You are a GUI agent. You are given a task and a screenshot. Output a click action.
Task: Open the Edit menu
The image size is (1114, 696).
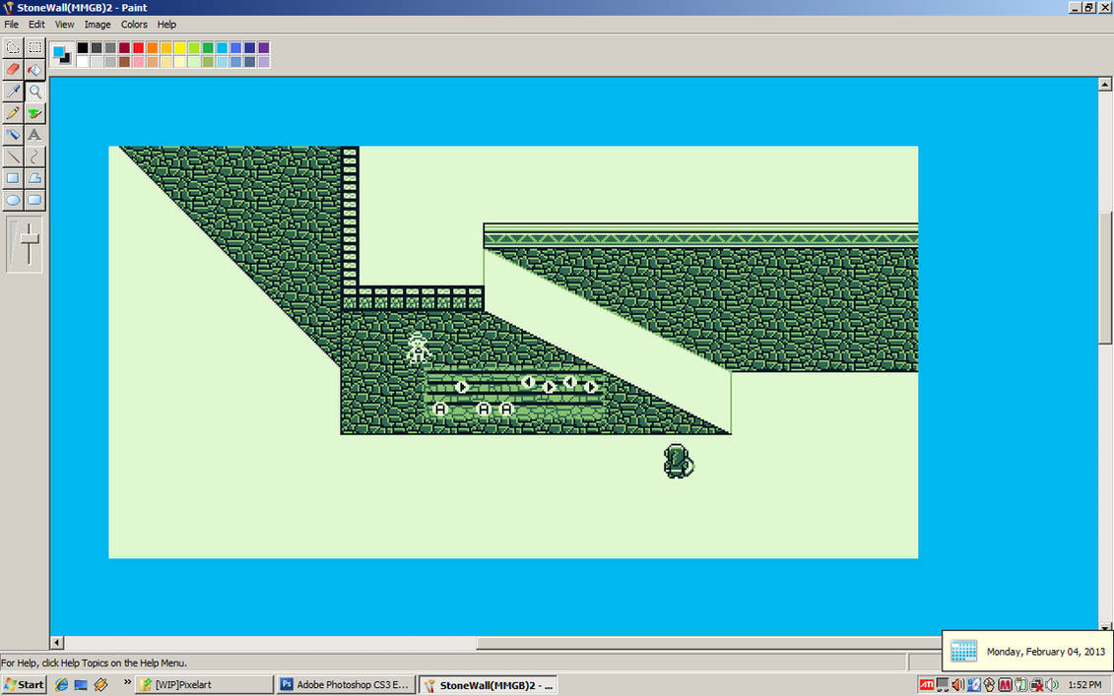37,25
